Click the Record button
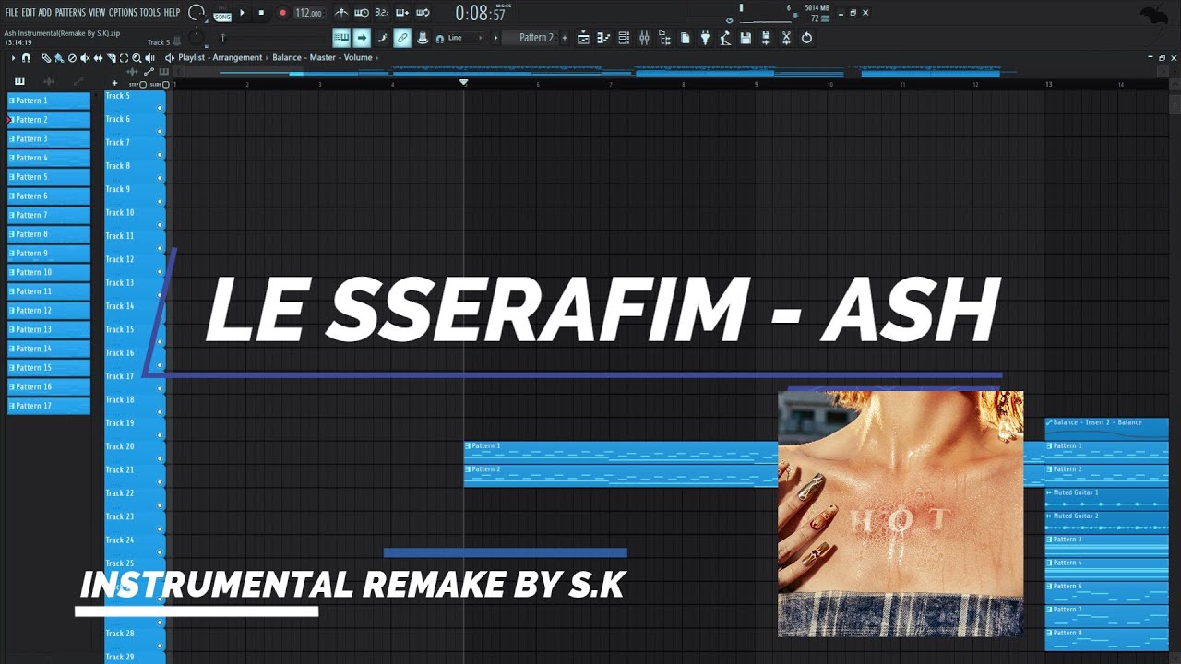The image size is (1181, 664). point(282,13)
